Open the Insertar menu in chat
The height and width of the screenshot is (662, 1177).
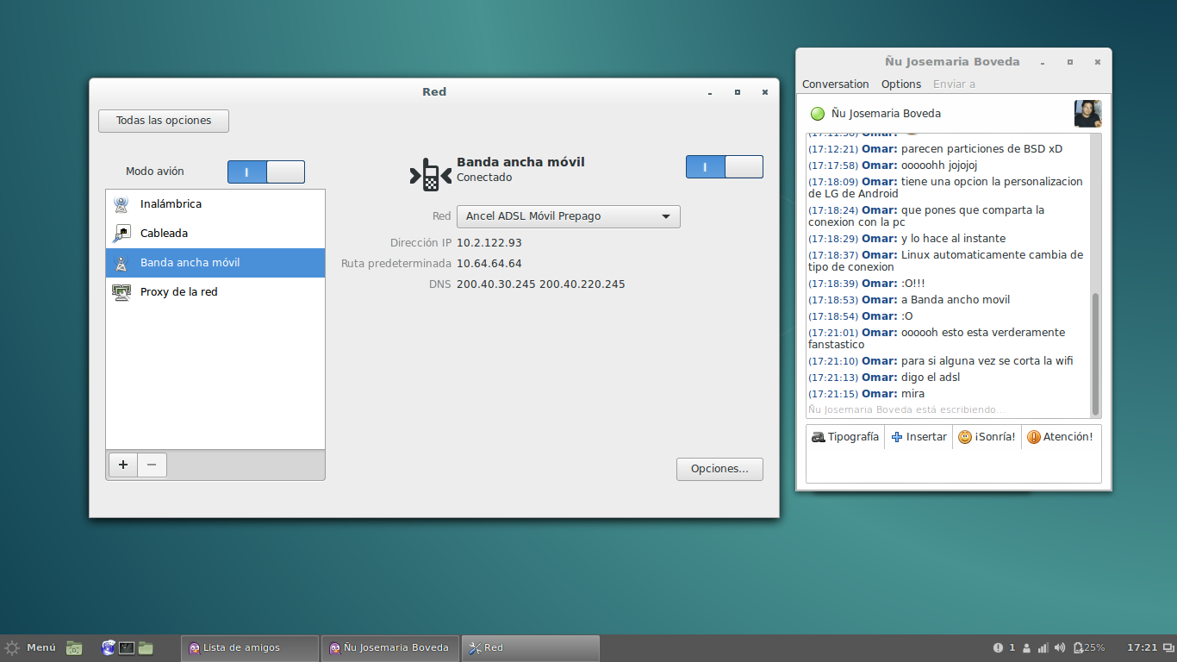919,437
